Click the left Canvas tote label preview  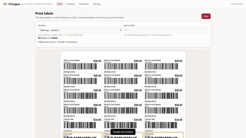(x=82, y=125)
